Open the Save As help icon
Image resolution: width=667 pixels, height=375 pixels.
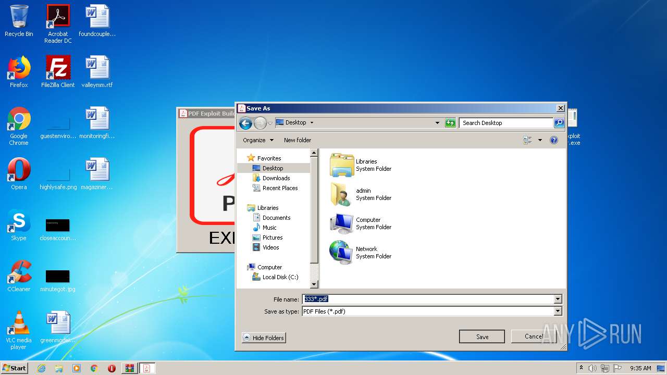[554, 140]
